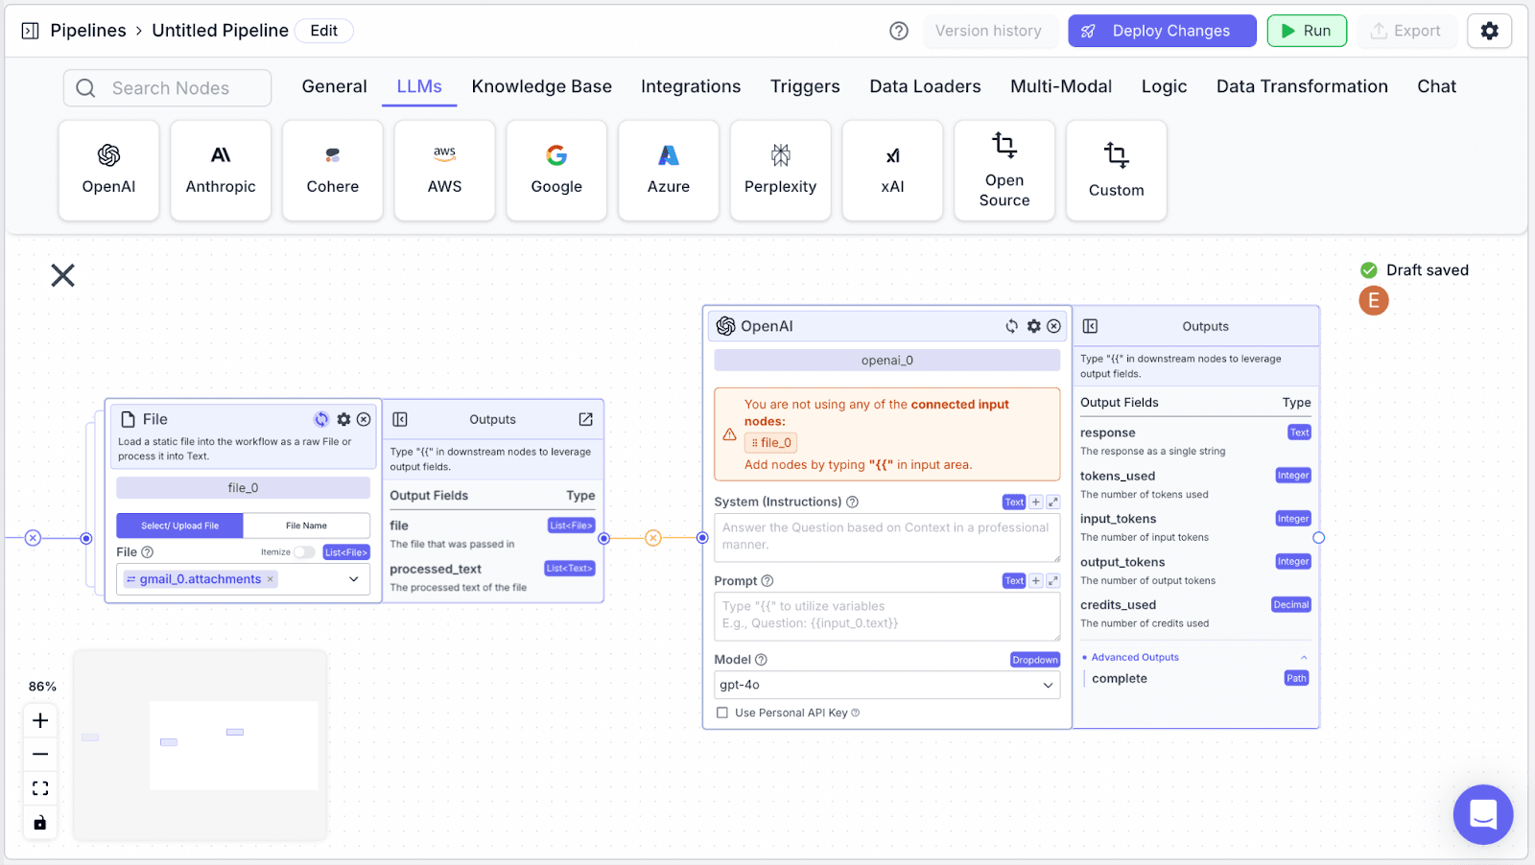This screenshot has width=1535, height=865.
Task: Open the File node settings gear
Action: click(343, 419)
